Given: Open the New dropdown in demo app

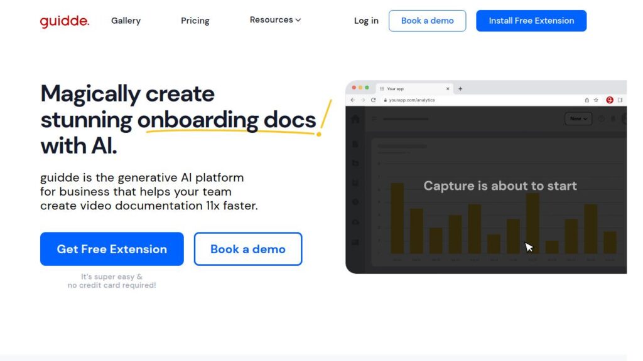Looking at the screenshot, I should pos(578,118).
